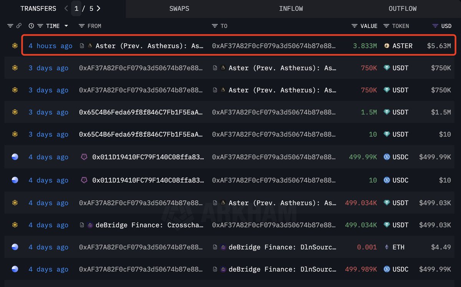
Task: Open 0xAF37A82F0cF0... recipient in ASTER row
Action: pyautogui.click(x=274, y=46)
